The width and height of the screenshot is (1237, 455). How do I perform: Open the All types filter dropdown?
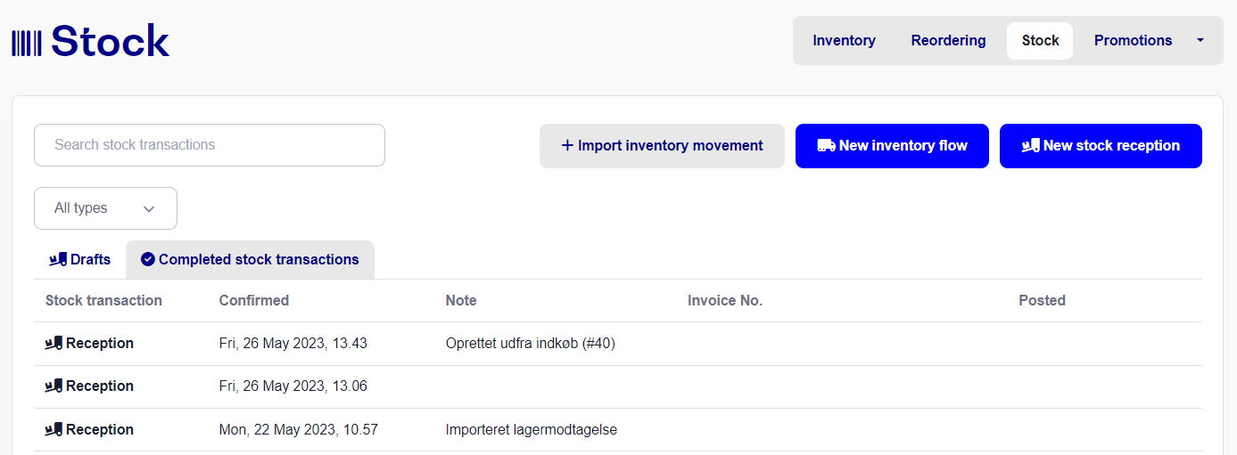105,208
